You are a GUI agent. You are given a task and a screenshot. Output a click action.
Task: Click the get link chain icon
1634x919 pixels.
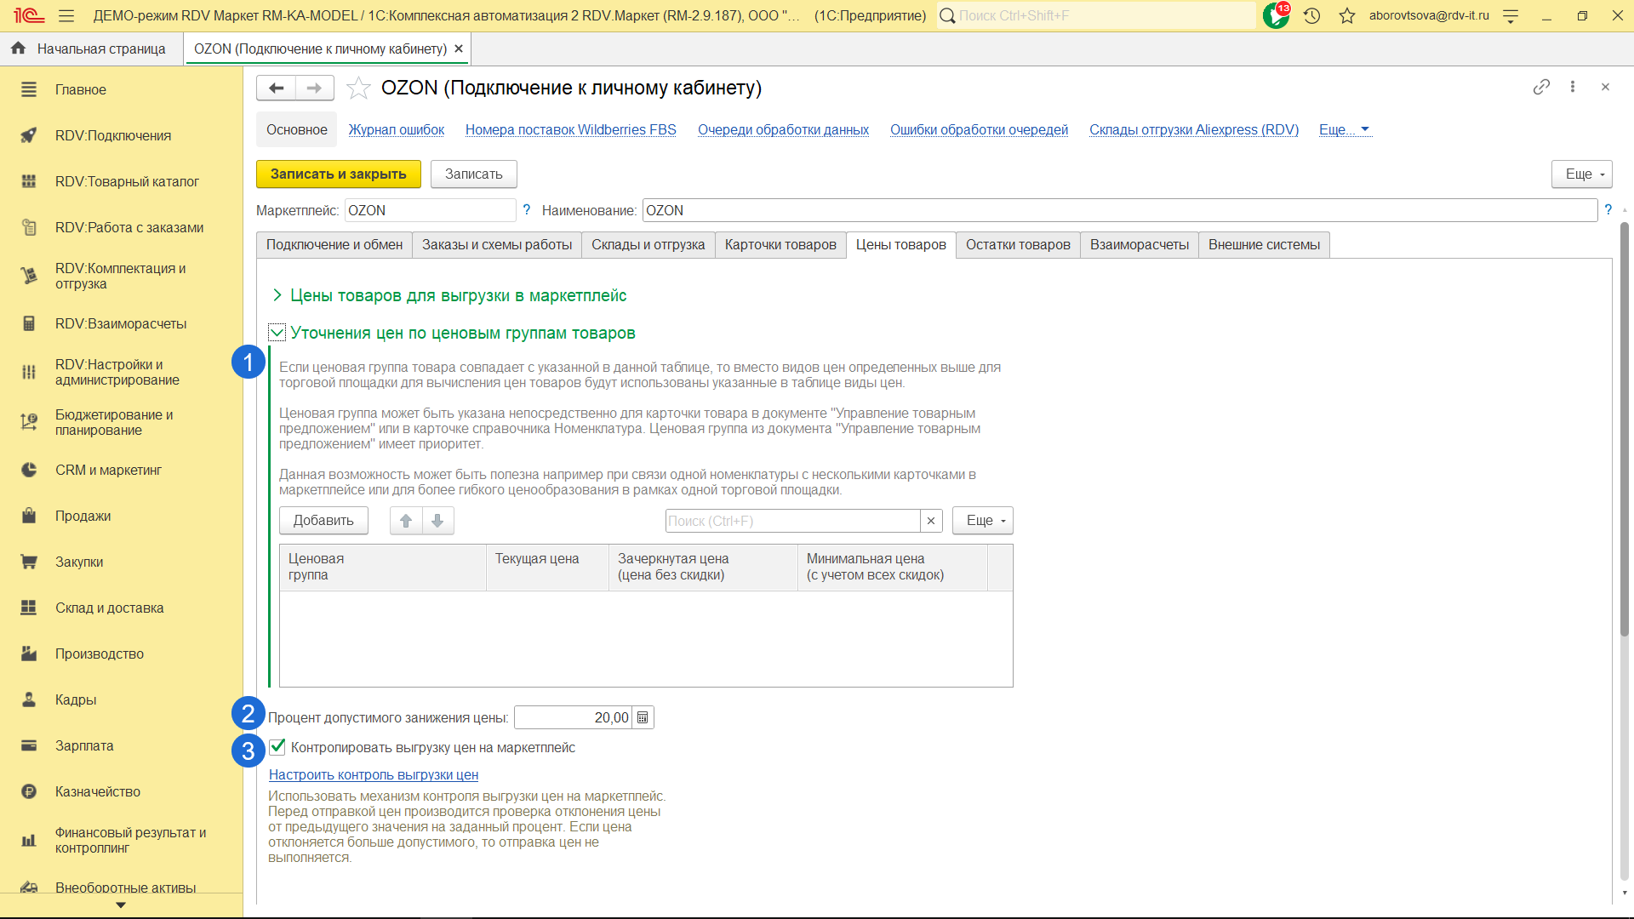(1541, 87)
